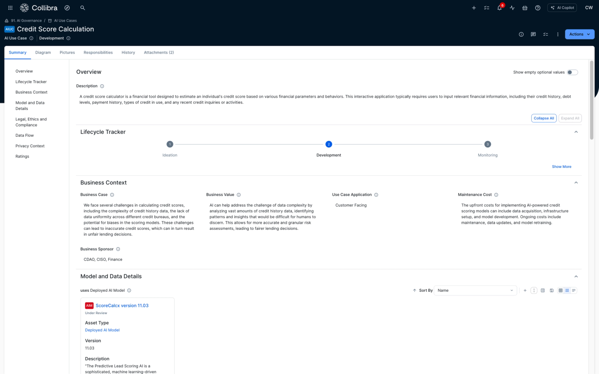Open the comments icon near Actions

click(533, 34)
